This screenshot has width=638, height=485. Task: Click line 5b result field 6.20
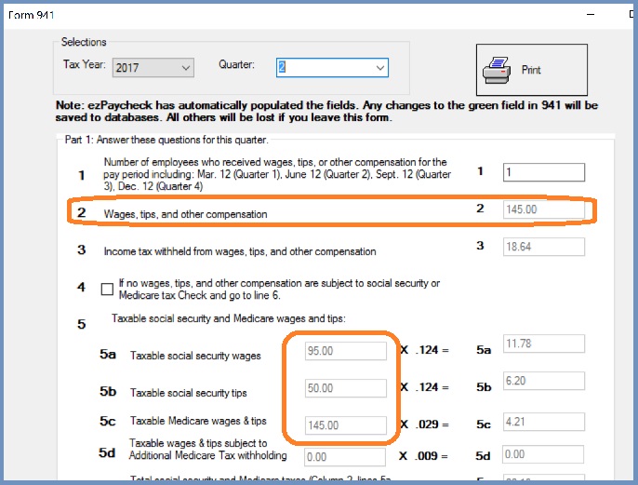coord(543,383)
